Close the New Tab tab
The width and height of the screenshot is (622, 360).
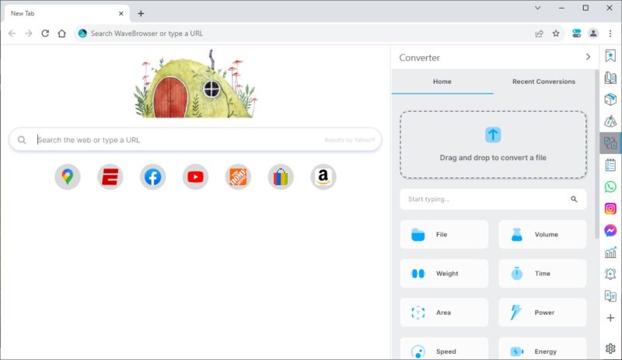[121, 13]
